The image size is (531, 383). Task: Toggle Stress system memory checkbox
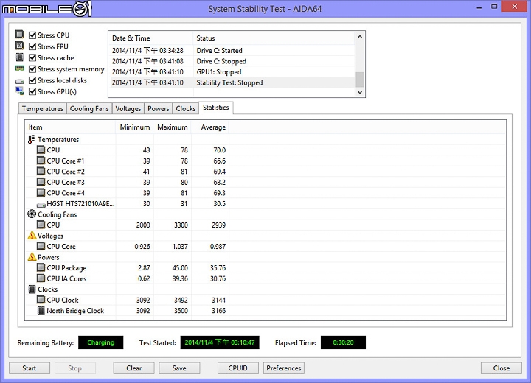point(32,69)
